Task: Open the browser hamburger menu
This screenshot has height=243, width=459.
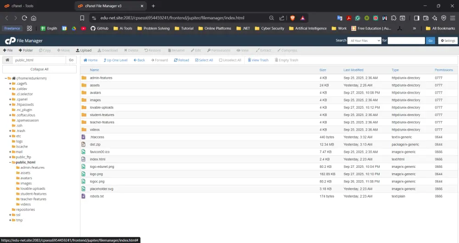Action: (x=453, y=18)
